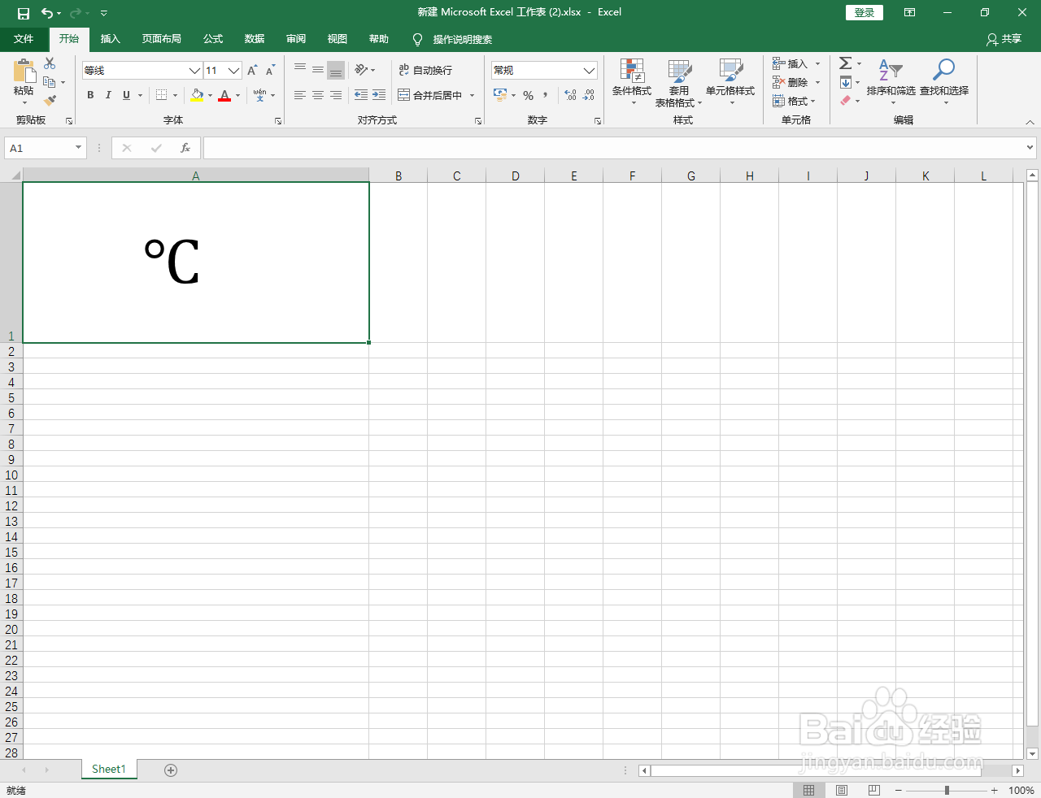
Task: Click the Format Painter brush icon
Action: coord(50,101)
